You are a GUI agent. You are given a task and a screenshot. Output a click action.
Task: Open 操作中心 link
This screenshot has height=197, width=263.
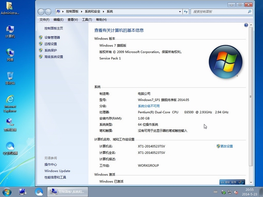[x=51, y=165]
